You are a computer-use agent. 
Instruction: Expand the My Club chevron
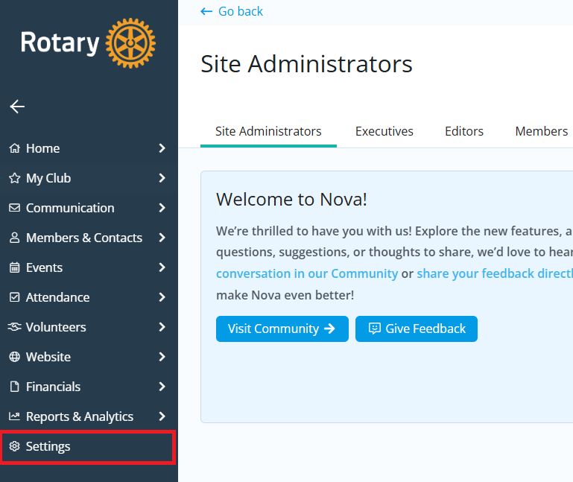162,178
